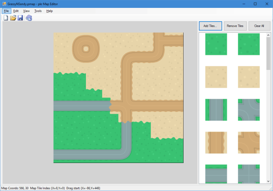Click the Open file folder icon
This screenshot has width=273, height=191.
13,18
